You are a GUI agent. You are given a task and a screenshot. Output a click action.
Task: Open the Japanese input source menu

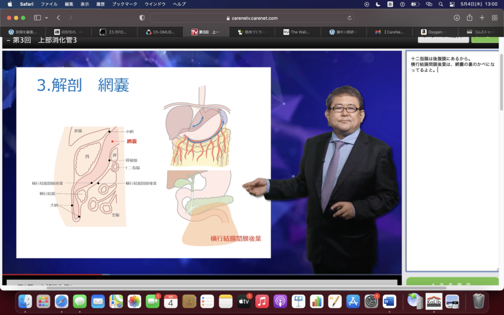390,4
